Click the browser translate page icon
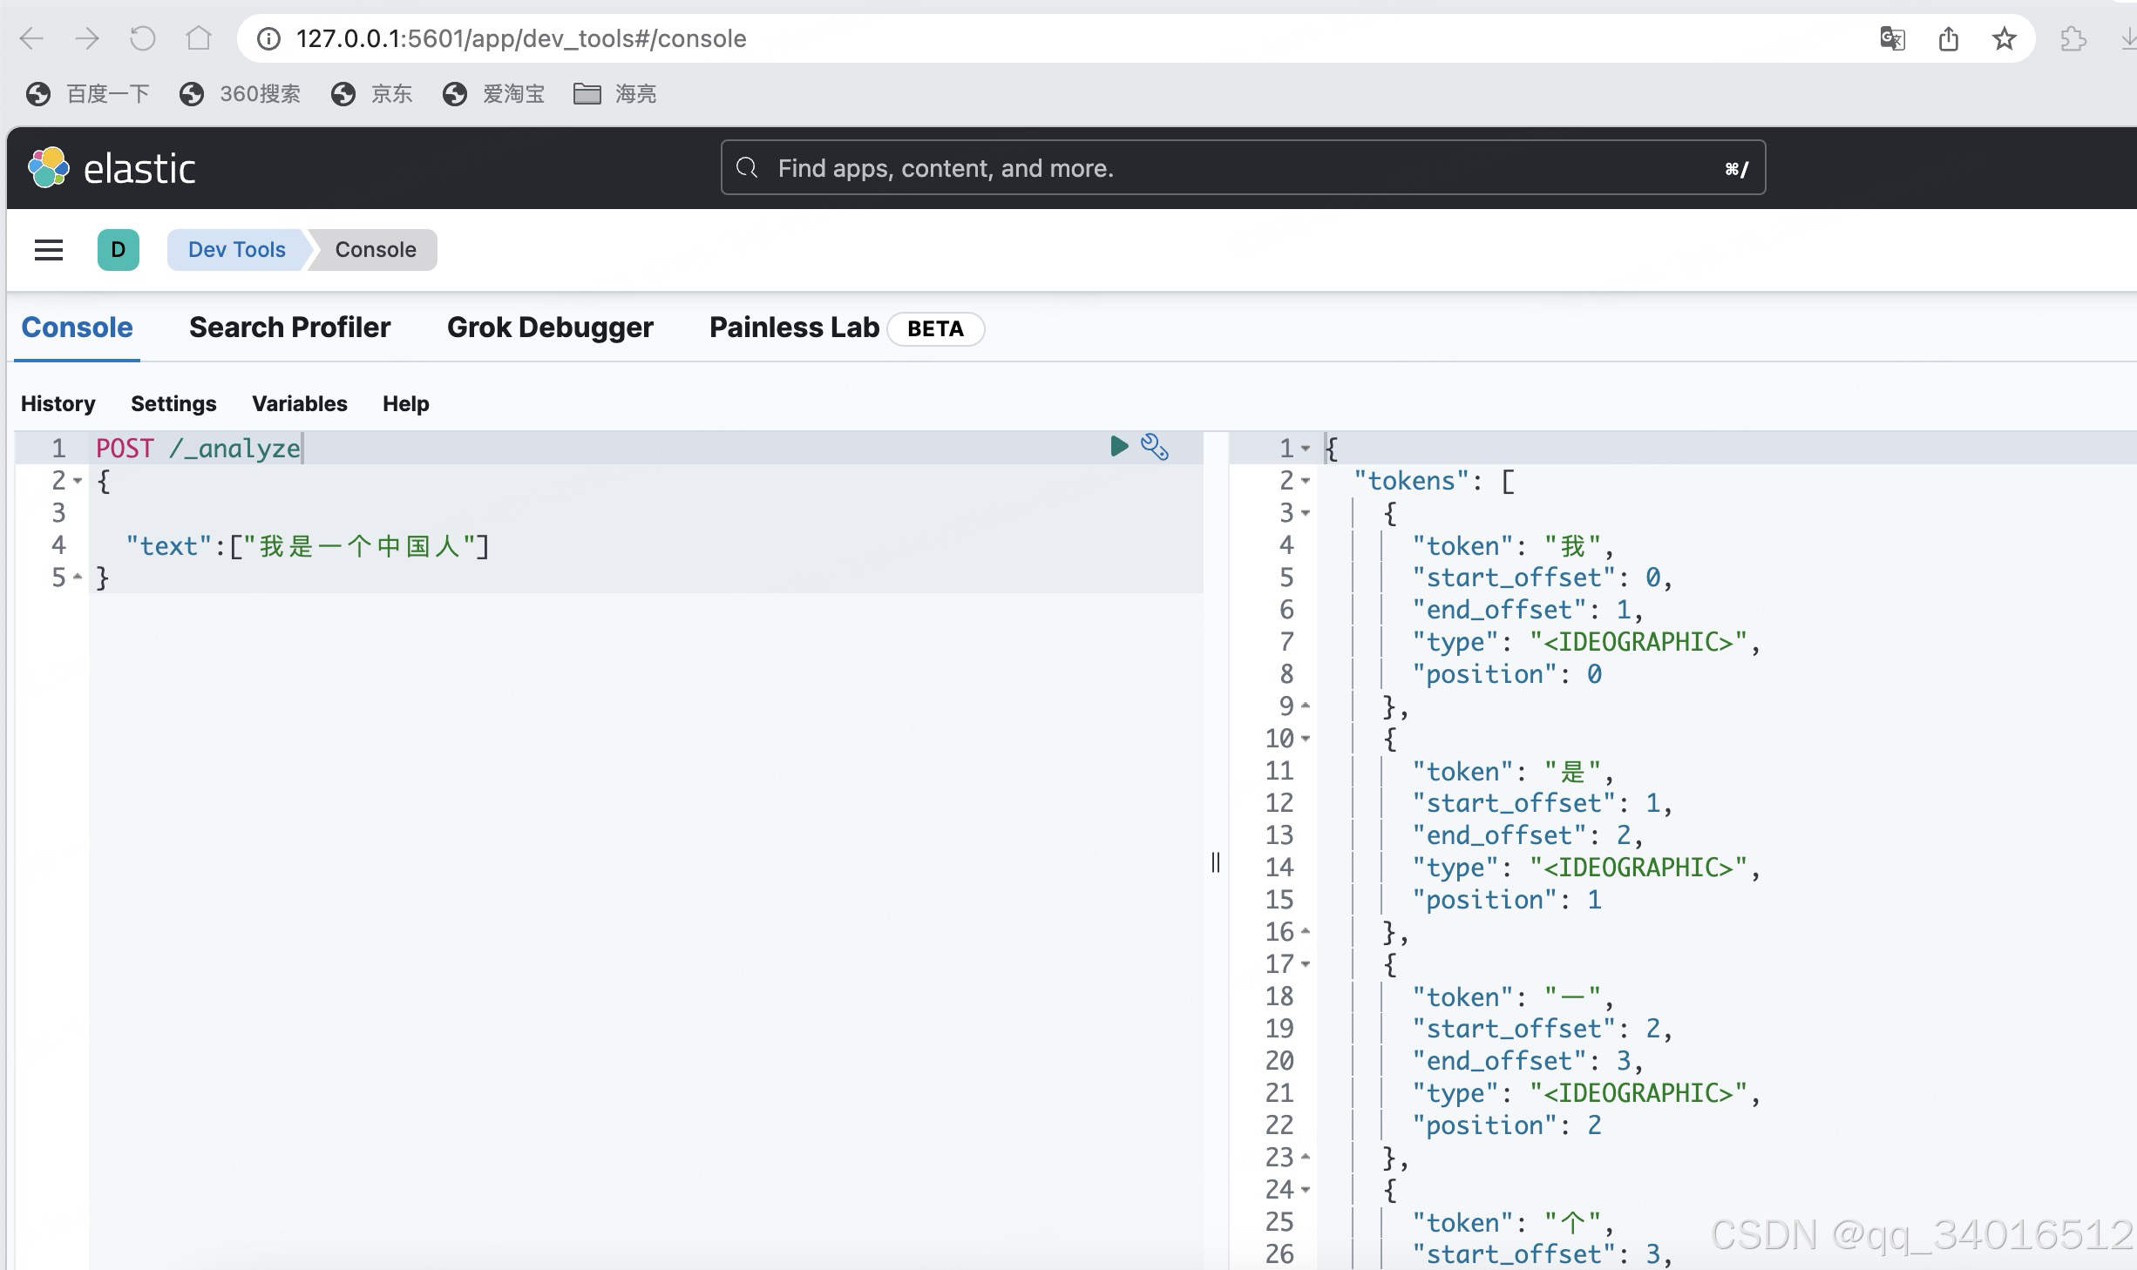Image resolution: width=2137 pixels, height=1270 pixels. click(x=1892, y=39)
